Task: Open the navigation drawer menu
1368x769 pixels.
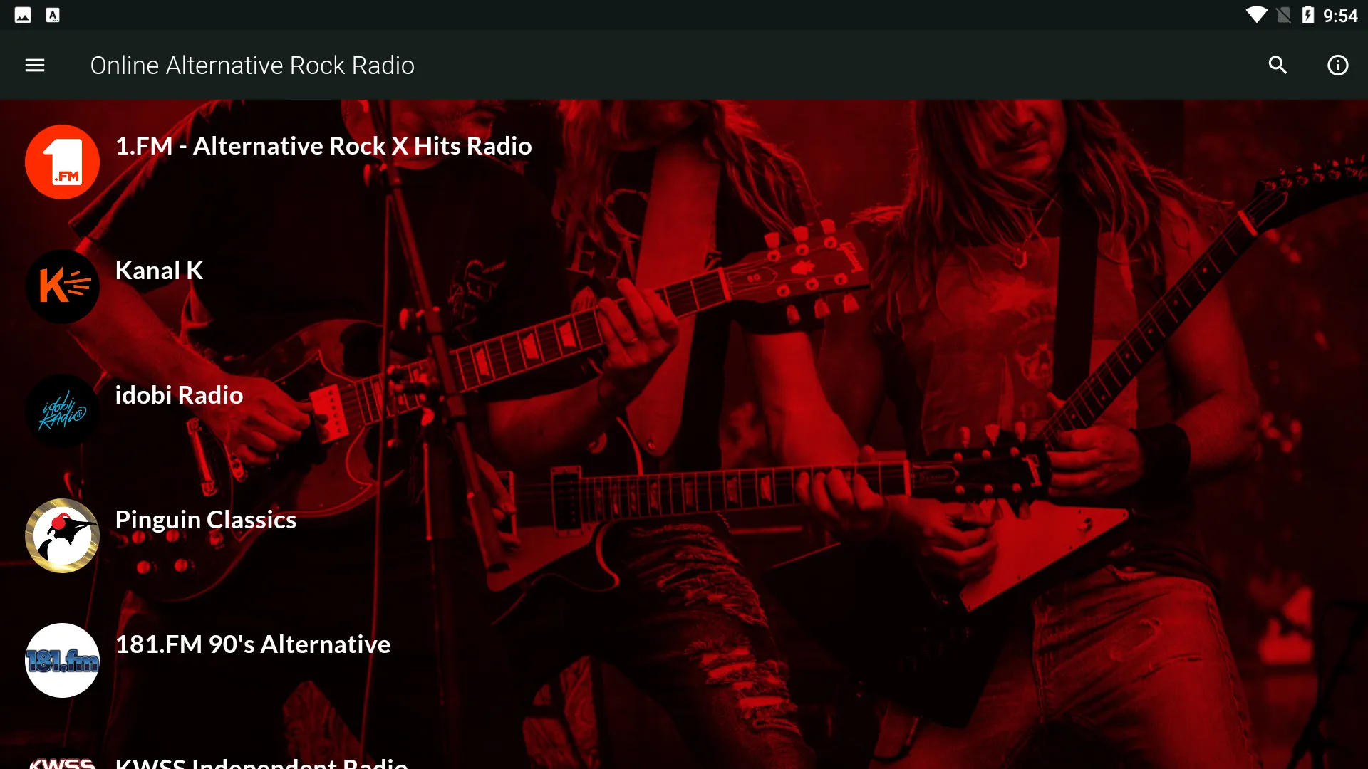Action: pyautogui.click(x=33, y=65)
